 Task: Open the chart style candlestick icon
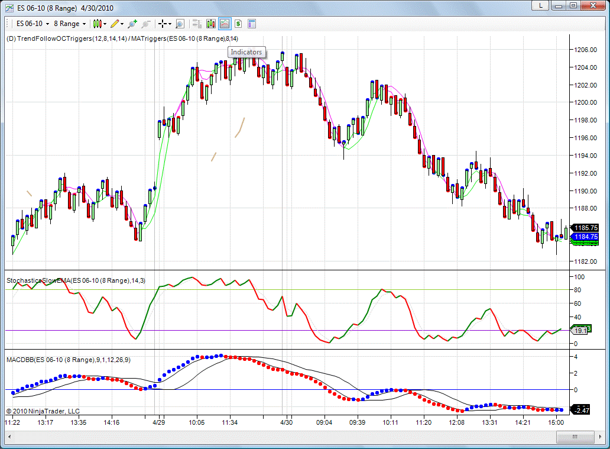98,24
